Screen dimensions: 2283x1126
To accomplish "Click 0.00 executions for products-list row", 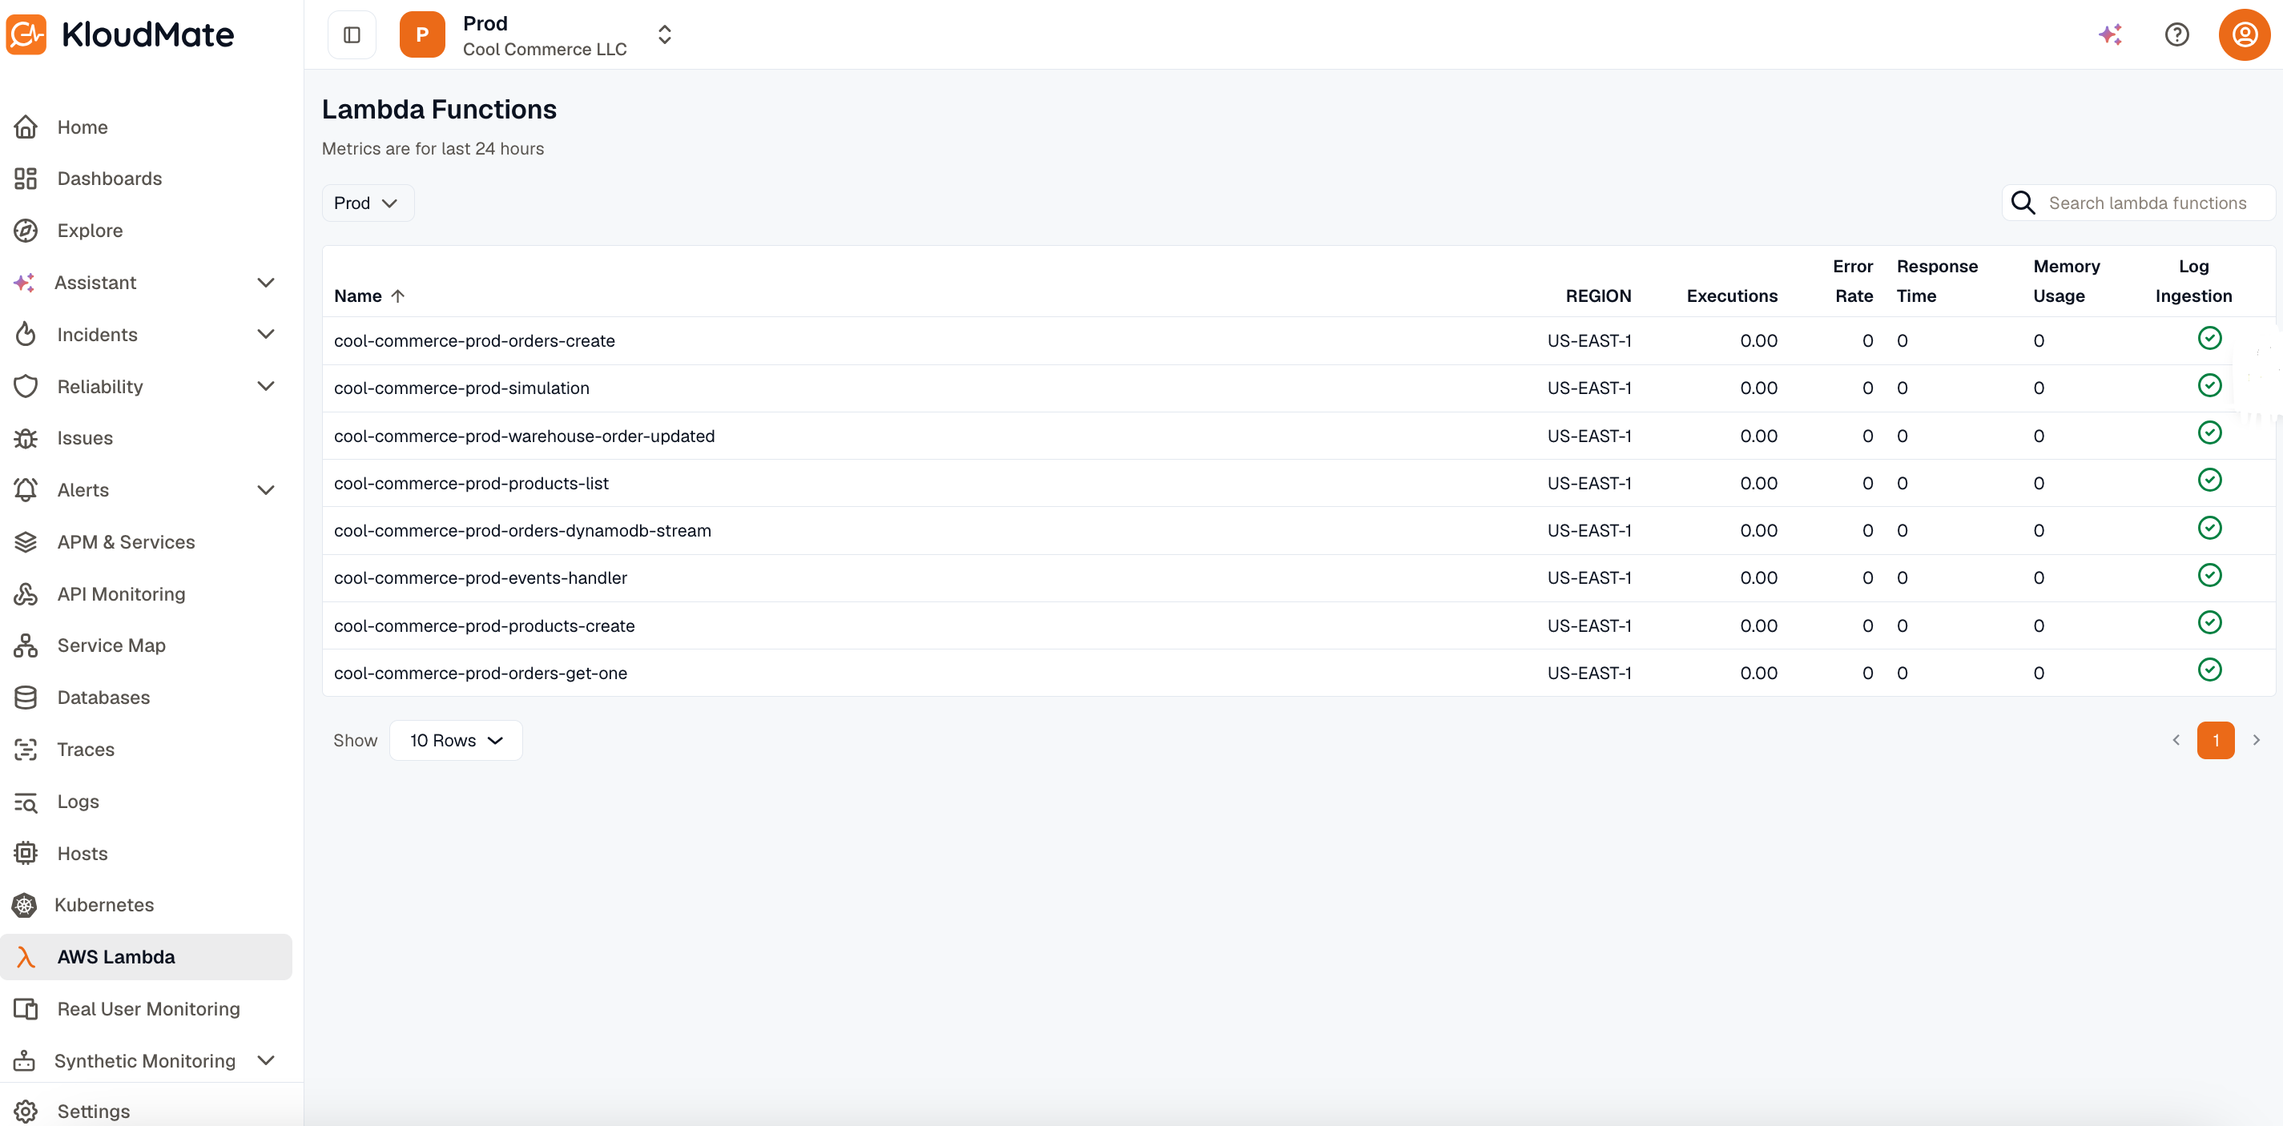I will 1758,484.
